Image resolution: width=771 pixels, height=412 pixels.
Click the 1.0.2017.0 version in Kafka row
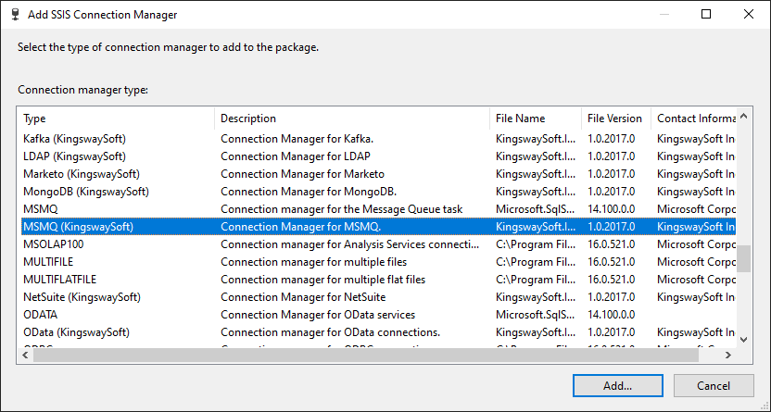point(612,139)
